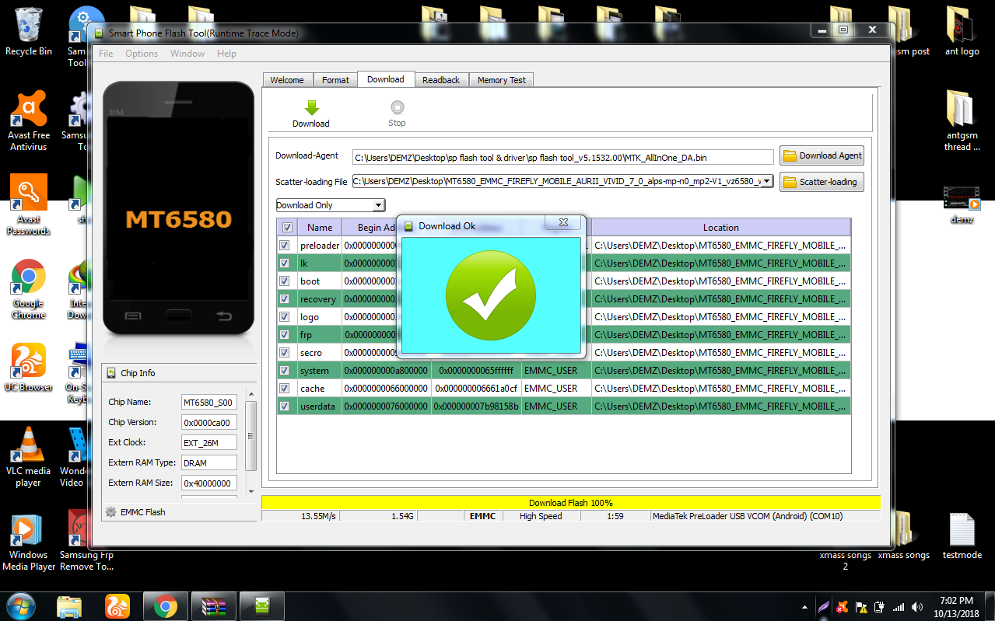Click the green Download arrow icon
The image size is (995, 621).
[x=311, y=107]
